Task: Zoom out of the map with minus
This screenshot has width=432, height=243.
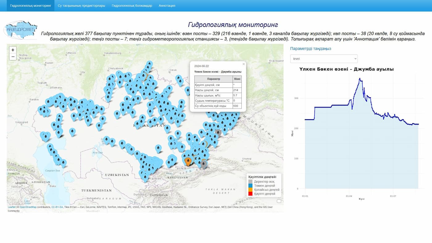Action: click(13, 57)
